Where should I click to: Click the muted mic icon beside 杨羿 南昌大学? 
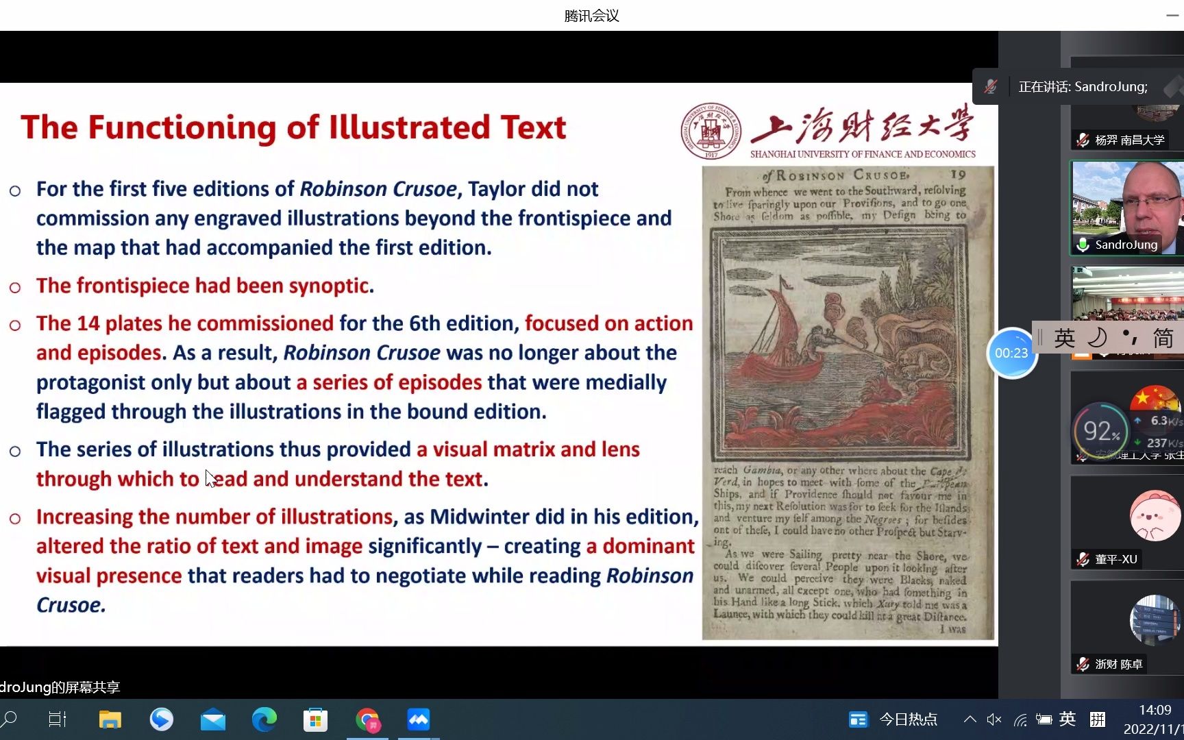(x=1083, y=140)
